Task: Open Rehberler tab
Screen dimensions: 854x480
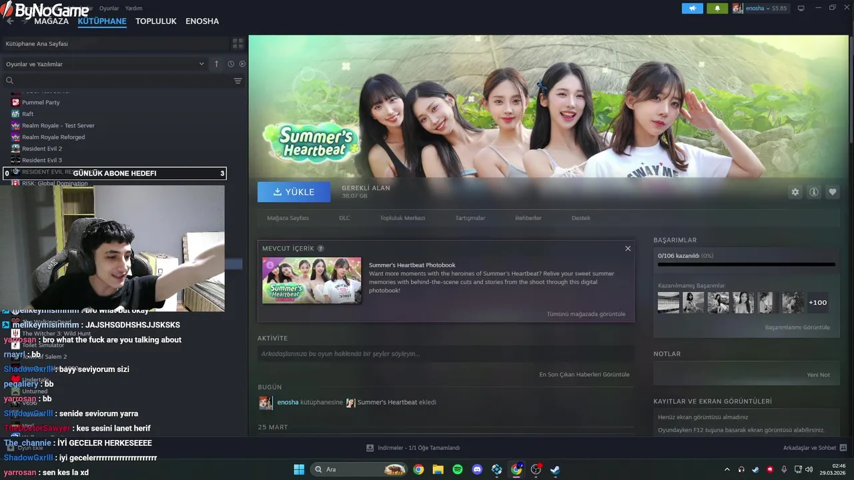Action: point(528,218)
